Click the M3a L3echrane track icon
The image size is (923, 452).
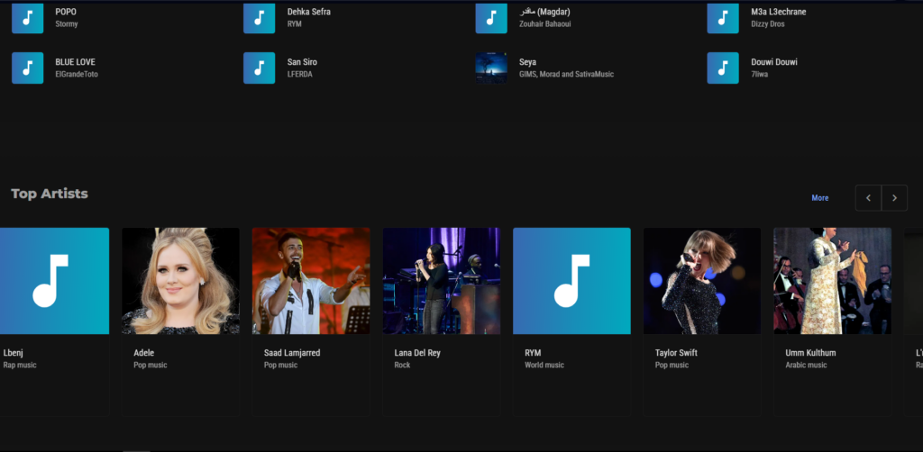[722, 18]
